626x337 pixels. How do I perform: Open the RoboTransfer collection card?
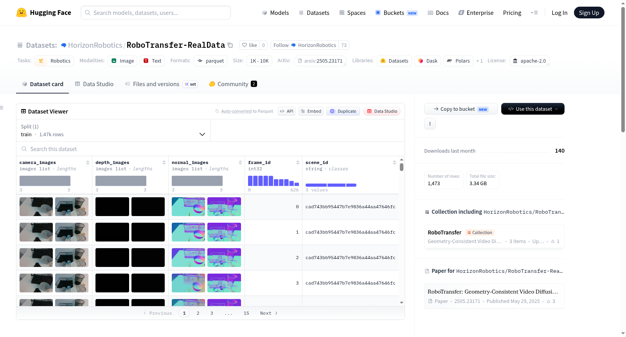(494, 236)
